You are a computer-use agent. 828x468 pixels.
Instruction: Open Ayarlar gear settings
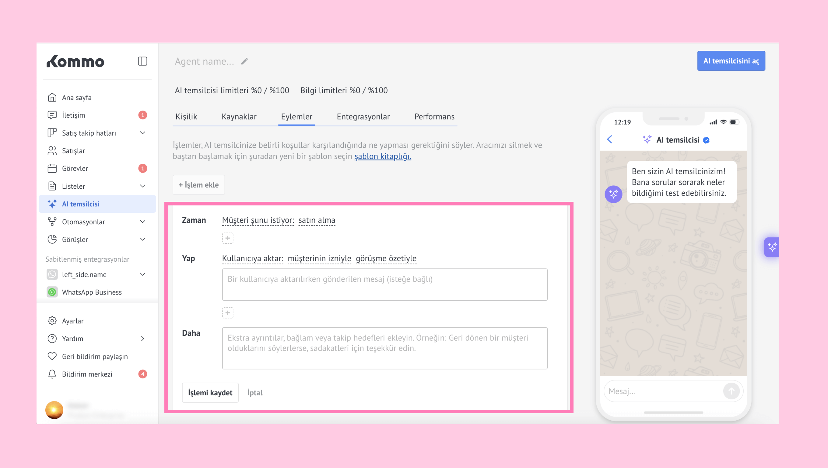52,321
